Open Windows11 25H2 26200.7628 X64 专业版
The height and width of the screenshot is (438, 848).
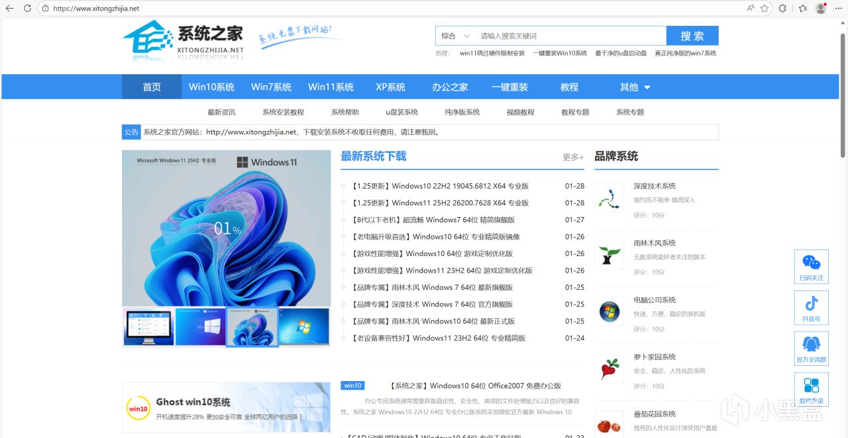(x=440, y=203)
